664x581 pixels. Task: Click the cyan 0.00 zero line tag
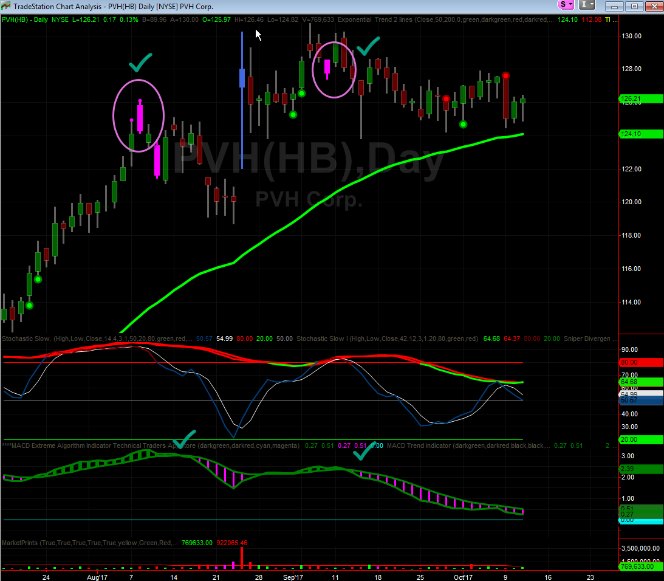click(641, 520)
